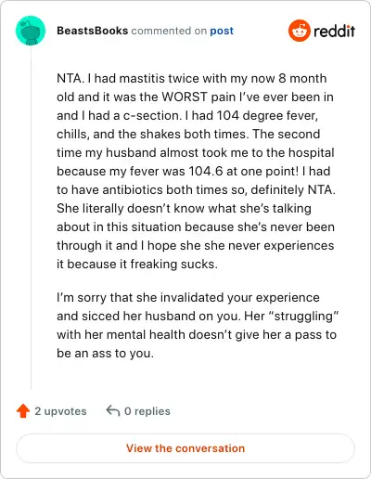Viewport: 371px width, 479px height.
Task: Click the "2 upvotes" count label
Action: 60,411
